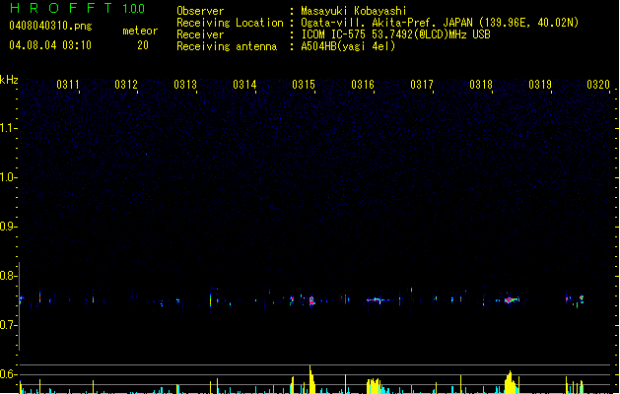620x394 pixels.
Task: Click the 1.0 kHz axis label
Action: click(x=8, y=177)
